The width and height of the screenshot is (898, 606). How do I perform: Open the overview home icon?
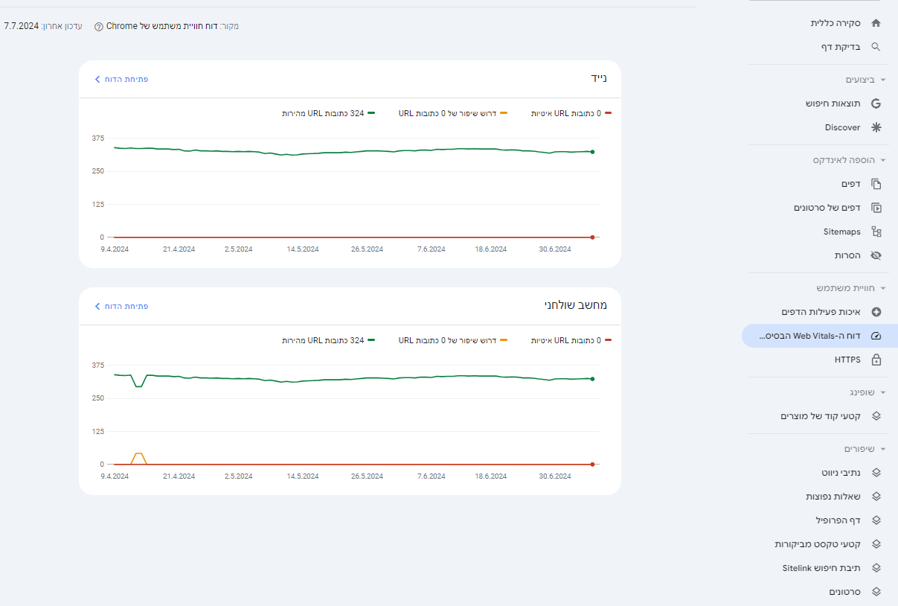pyautogui.click(x=876, y=23)
